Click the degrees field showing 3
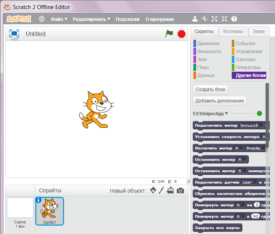 point(257,205)
